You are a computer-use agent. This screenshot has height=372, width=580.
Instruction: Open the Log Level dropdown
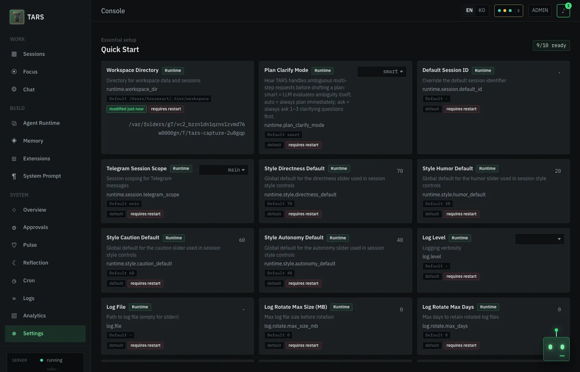click(x=540, y=239)
